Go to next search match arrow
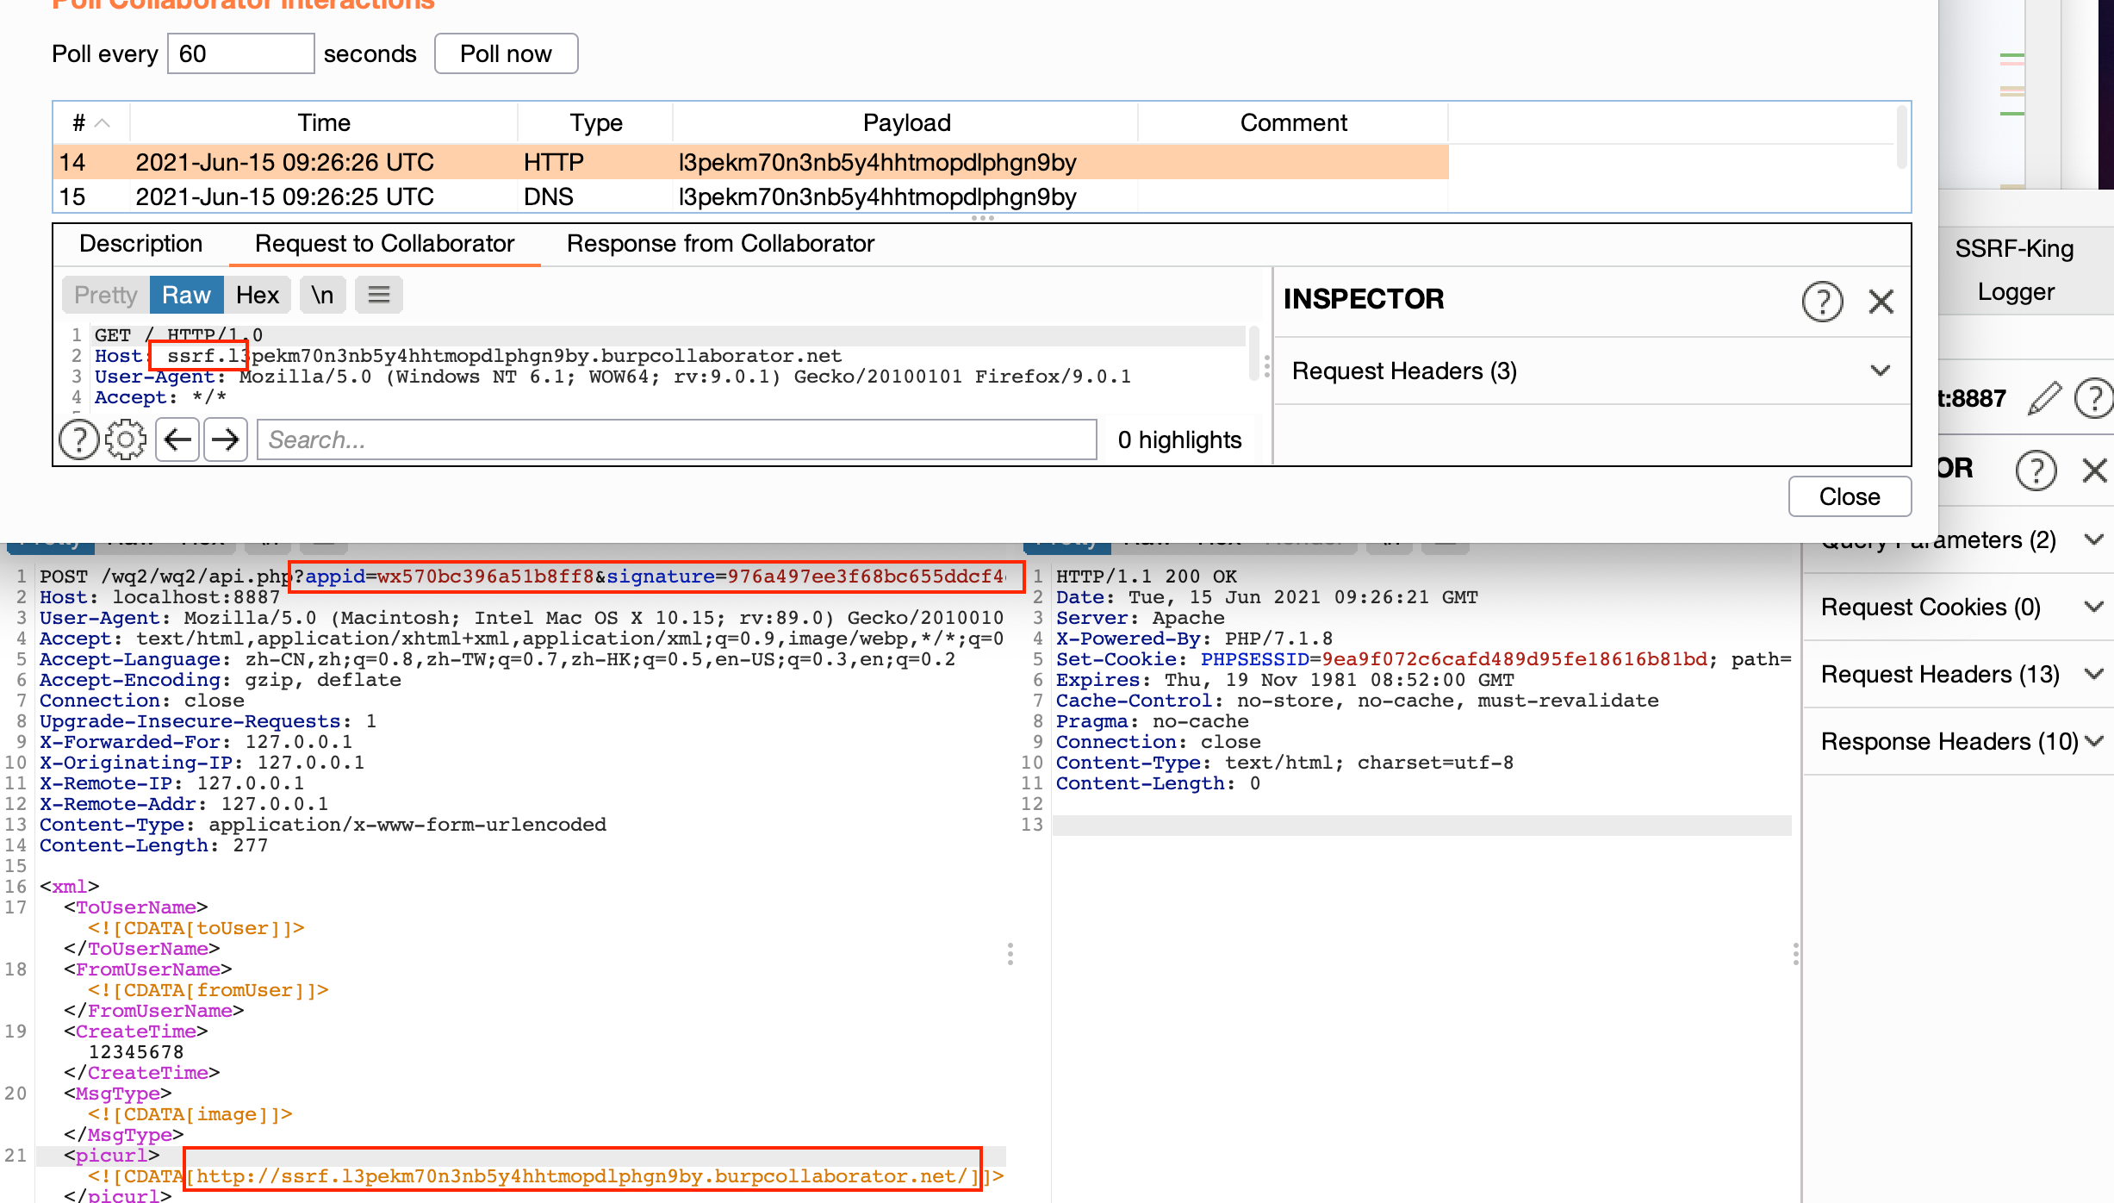The width and height of the screenshot is (2114, 1203). [226, 439]
